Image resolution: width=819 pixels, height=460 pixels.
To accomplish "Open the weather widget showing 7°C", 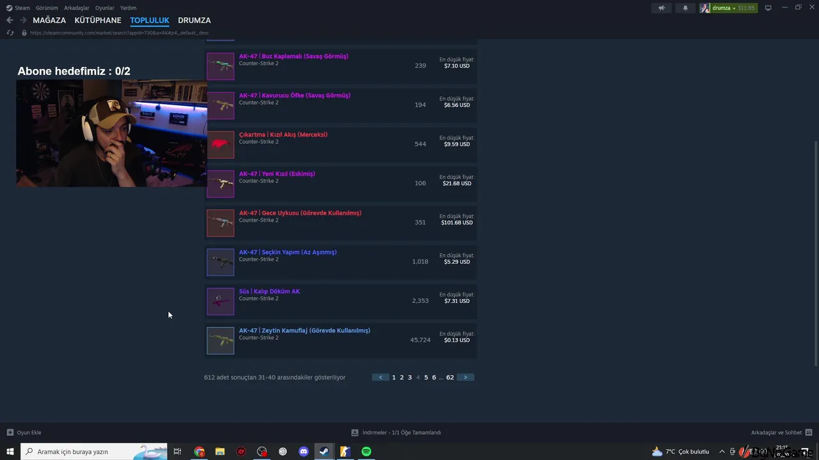I will 681,452.
